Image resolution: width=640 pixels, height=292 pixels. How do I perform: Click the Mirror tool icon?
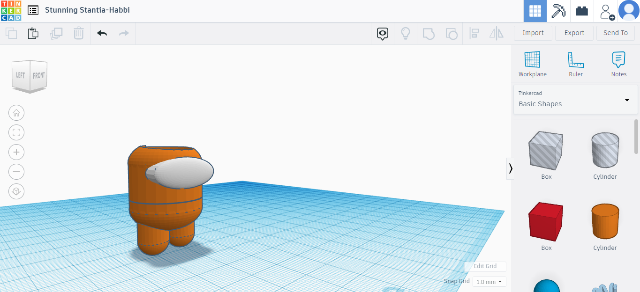pos(496,33)
